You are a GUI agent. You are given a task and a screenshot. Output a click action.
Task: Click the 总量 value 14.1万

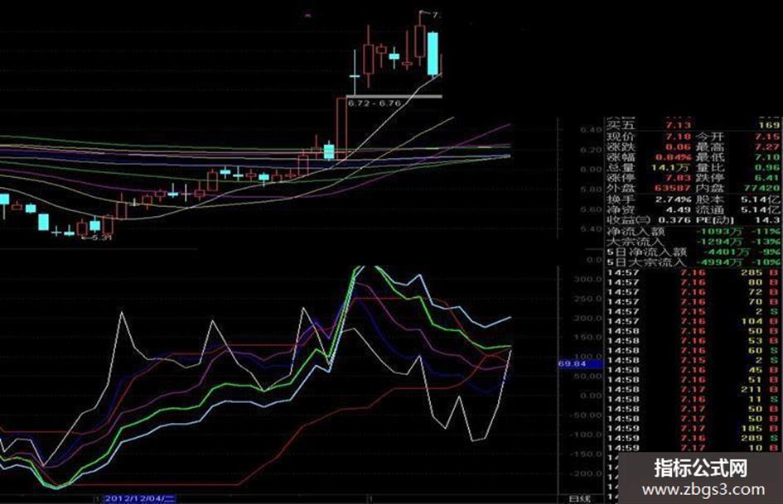(671, 168)
